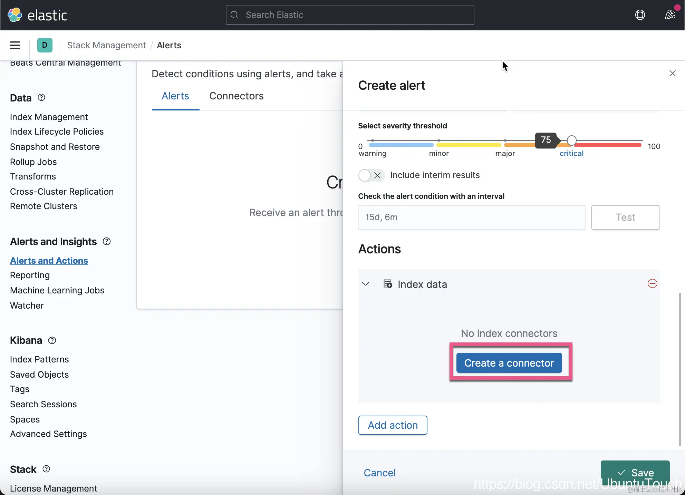Click the Elastic logo icon

point(15,15)
